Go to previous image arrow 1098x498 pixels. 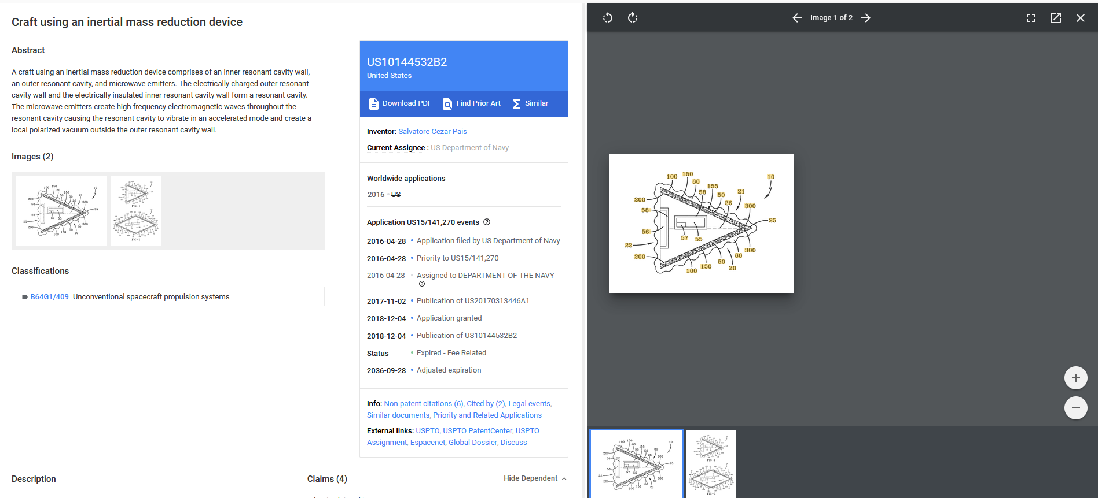point(797,18)
